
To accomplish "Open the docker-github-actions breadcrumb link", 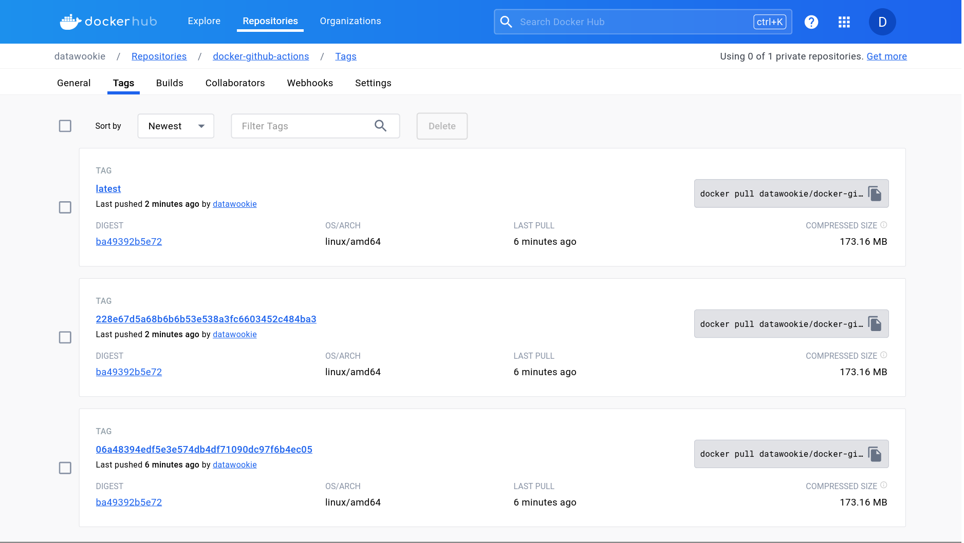I will (261, 56).
